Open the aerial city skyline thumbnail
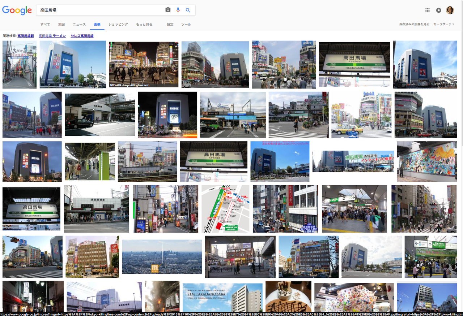The image size is (463, 316). click(x=162, y=257)
